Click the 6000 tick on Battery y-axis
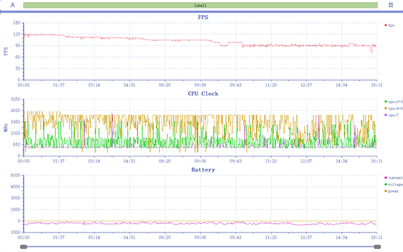This screenshot has width=403, height=252. [15, 175]
